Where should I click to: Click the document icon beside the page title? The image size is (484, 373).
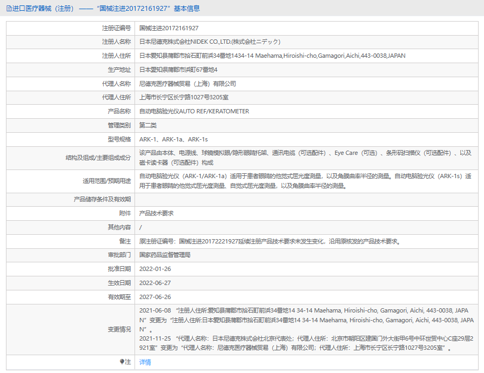(x=9, y=9)
